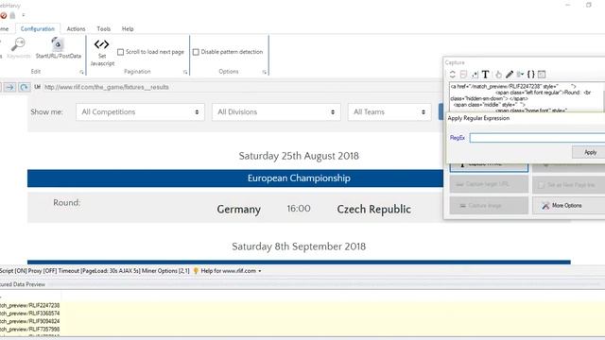Open the All Divisions dropdown
This screenshot has height=340, width=605.
[x=276, y=112]
